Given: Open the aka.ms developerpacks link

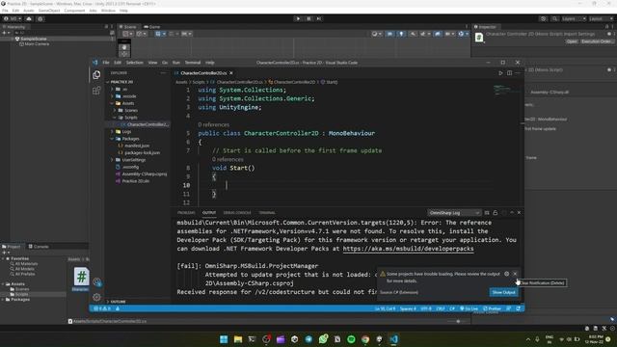Looking at the screenshot, I should (408, 249).
